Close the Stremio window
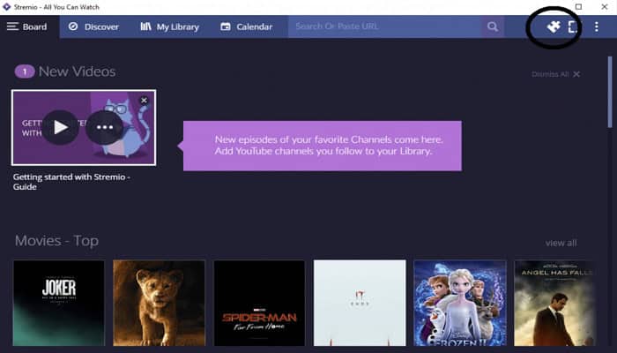This screenshot has width=617, height=353. point(605,7)
